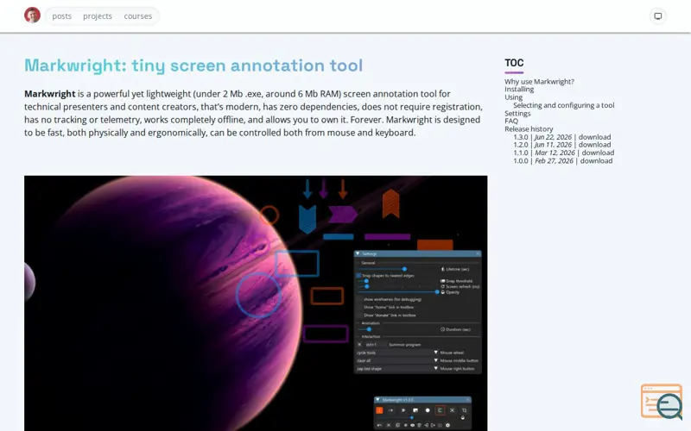This screenshot has height=431, width=691.
Task: Click the undo icon in toolbox bottom row
Action: pyautogui.click(x=379, y=425)
